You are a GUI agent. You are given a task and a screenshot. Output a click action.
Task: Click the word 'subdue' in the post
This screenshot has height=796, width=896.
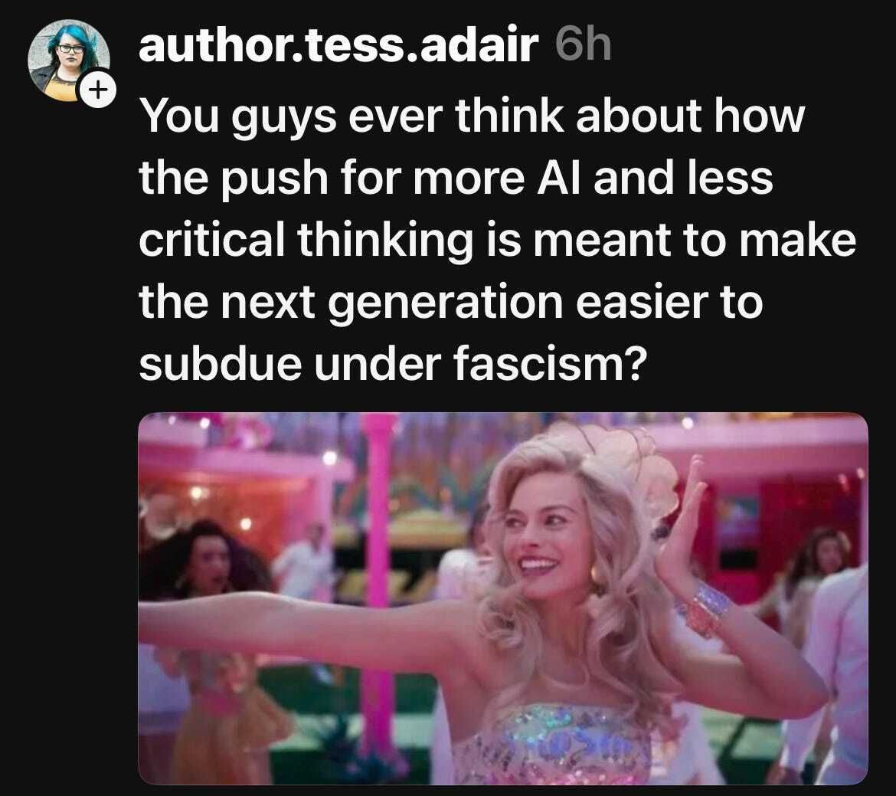tap(220, 364)
